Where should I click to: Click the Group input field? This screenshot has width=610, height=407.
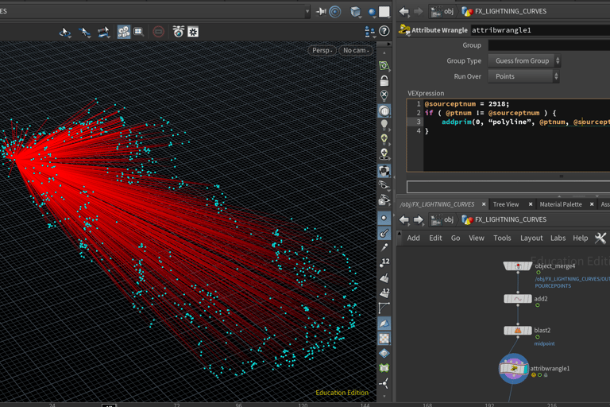pos(549,45)
